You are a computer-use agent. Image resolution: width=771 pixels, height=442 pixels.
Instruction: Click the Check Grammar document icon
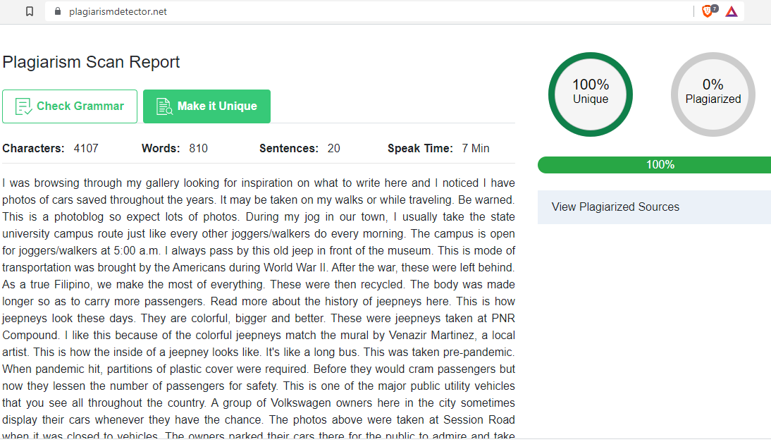23,106
